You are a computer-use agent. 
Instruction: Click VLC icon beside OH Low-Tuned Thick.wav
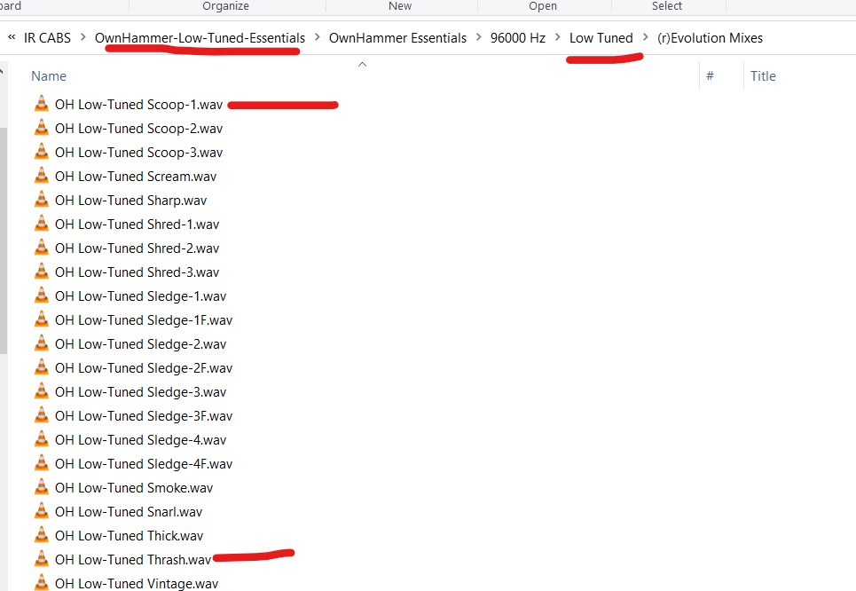pos(42,535)
